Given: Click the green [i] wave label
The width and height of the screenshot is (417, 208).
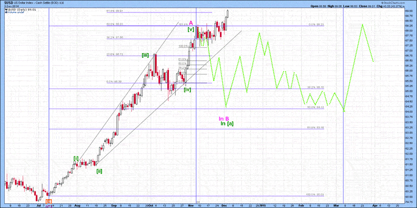Looking at the screenshot, I should point(76,158).
